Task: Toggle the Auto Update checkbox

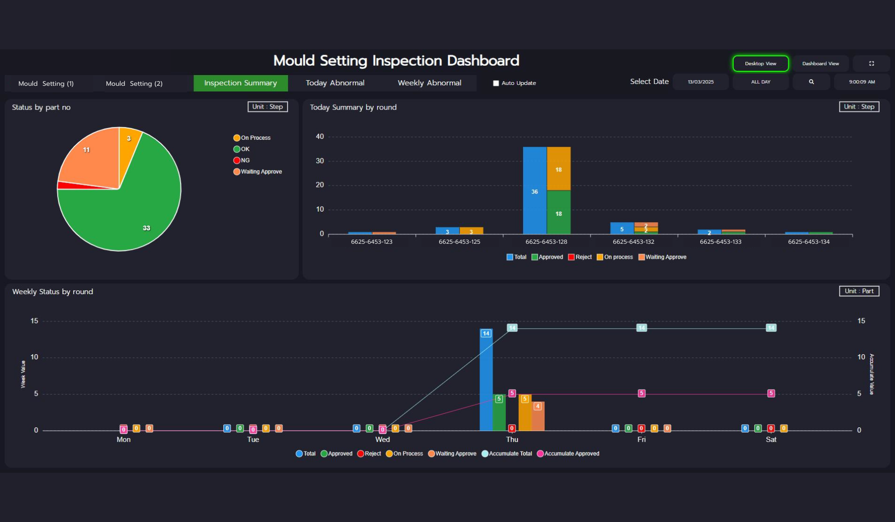Action: click(x=496, y=83)
